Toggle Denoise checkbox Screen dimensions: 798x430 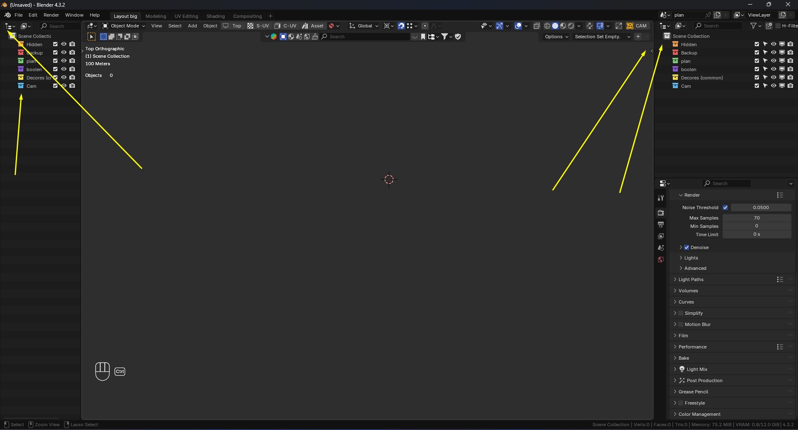[x=687, y=247]
